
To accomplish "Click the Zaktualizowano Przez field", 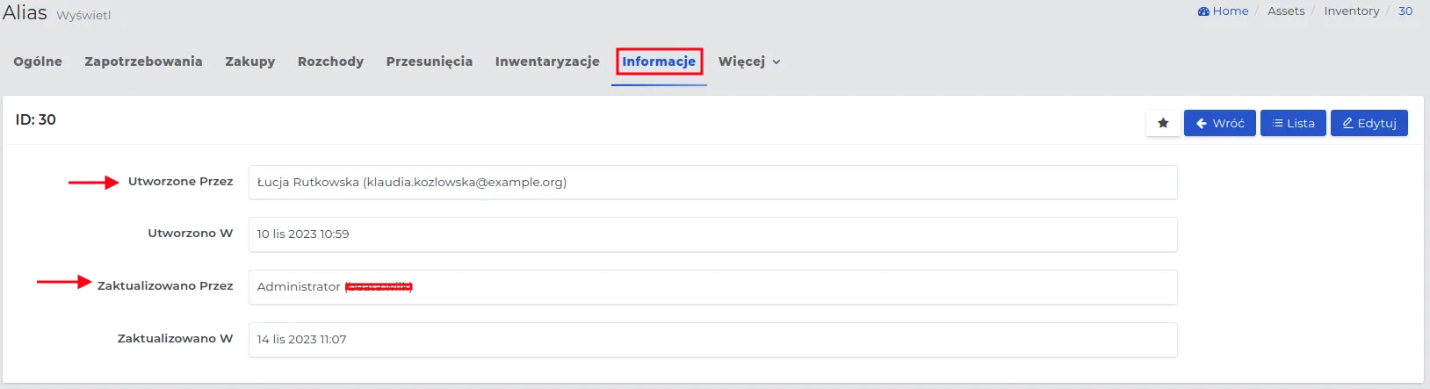I will coord(712,287).
